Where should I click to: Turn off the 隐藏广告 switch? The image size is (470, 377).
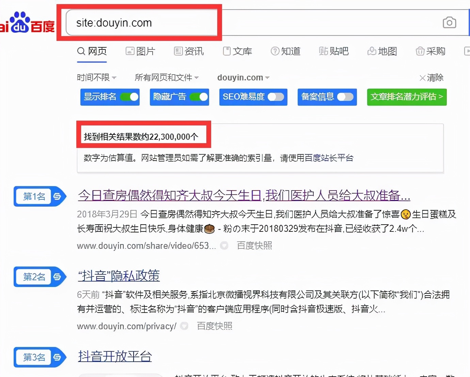tap(199, 97)
